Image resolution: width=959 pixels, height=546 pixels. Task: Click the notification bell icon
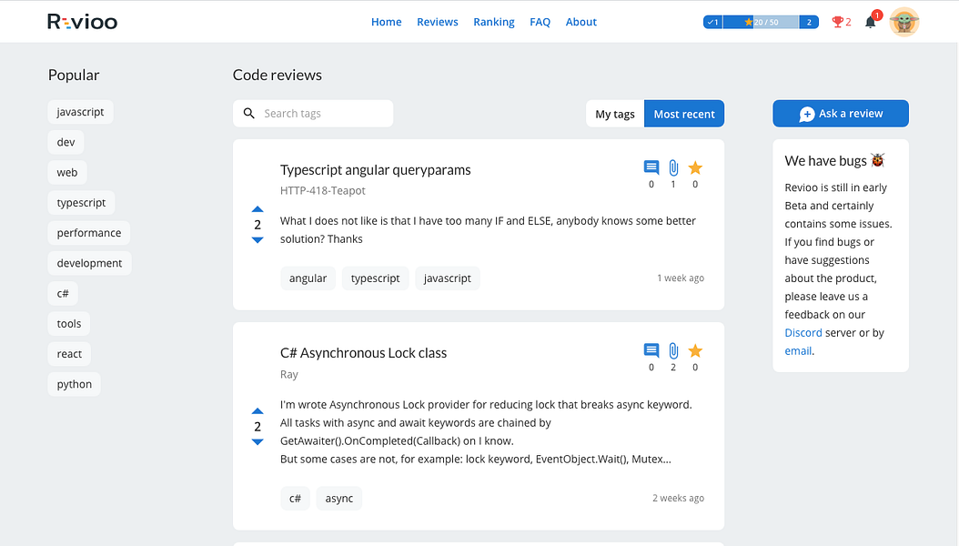tap(870, 22)
